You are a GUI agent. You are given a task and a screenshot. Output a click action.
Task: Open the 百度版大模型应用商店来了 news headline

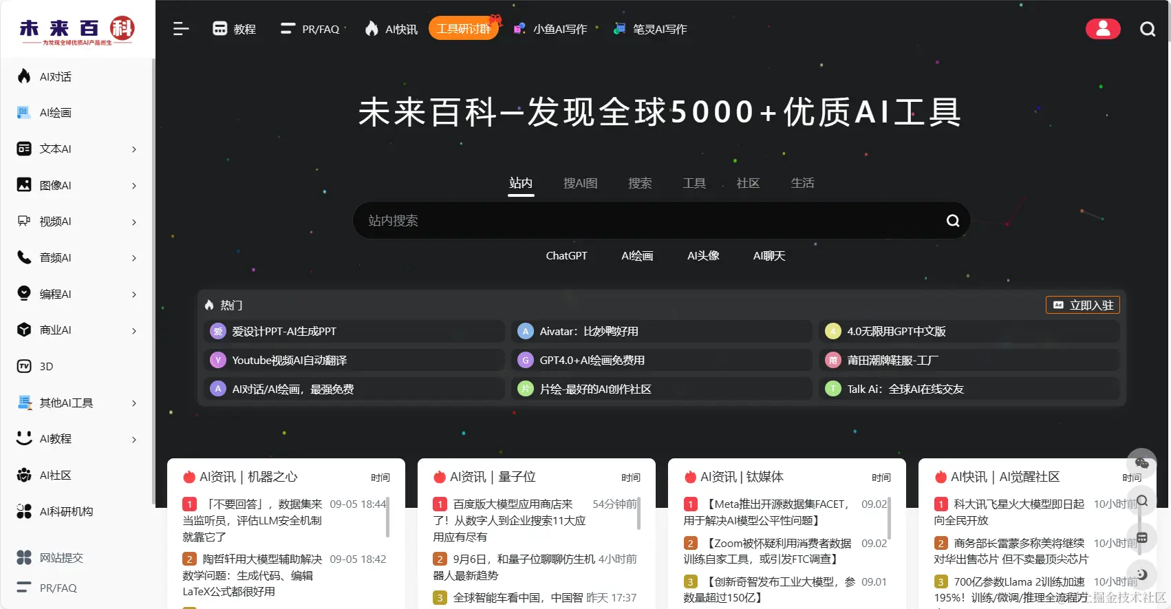[509, 521]
